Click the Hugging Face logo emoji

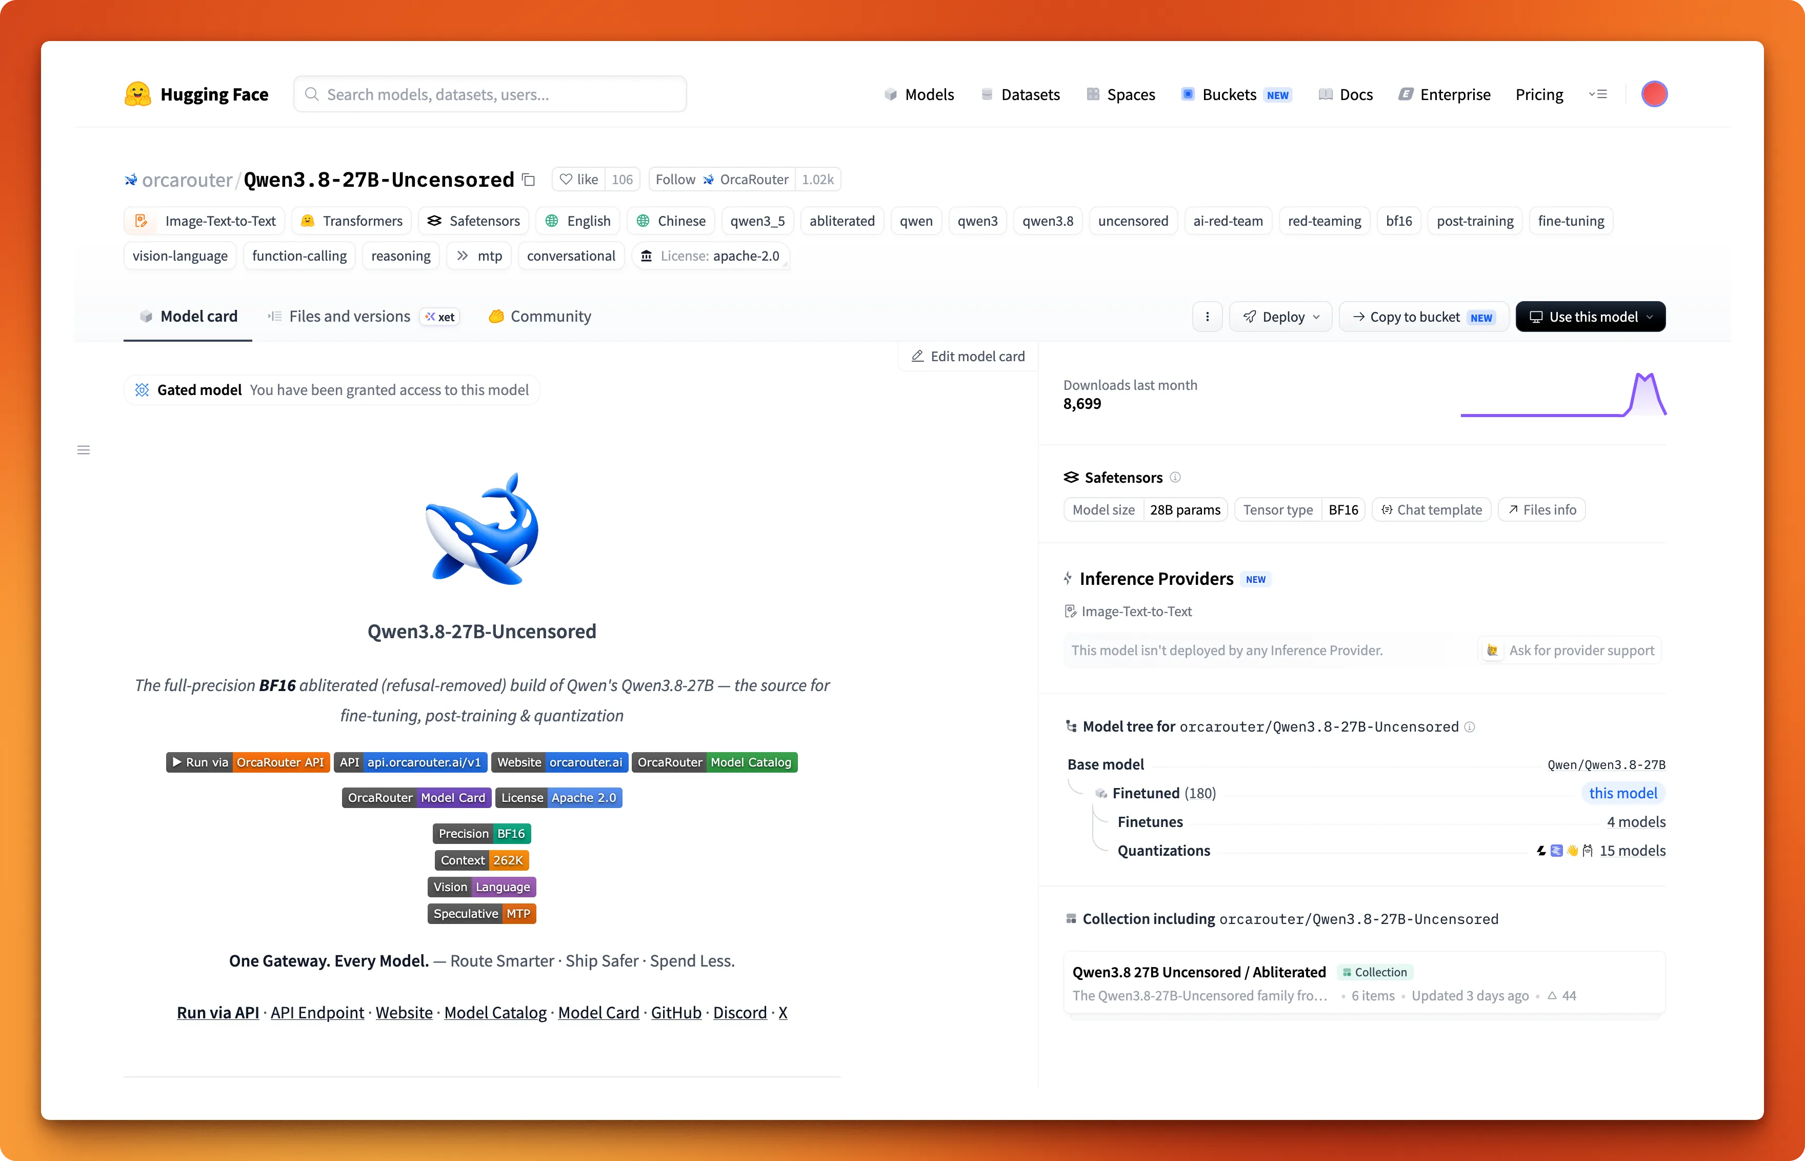pyautogui.click(x=137, y=94)
